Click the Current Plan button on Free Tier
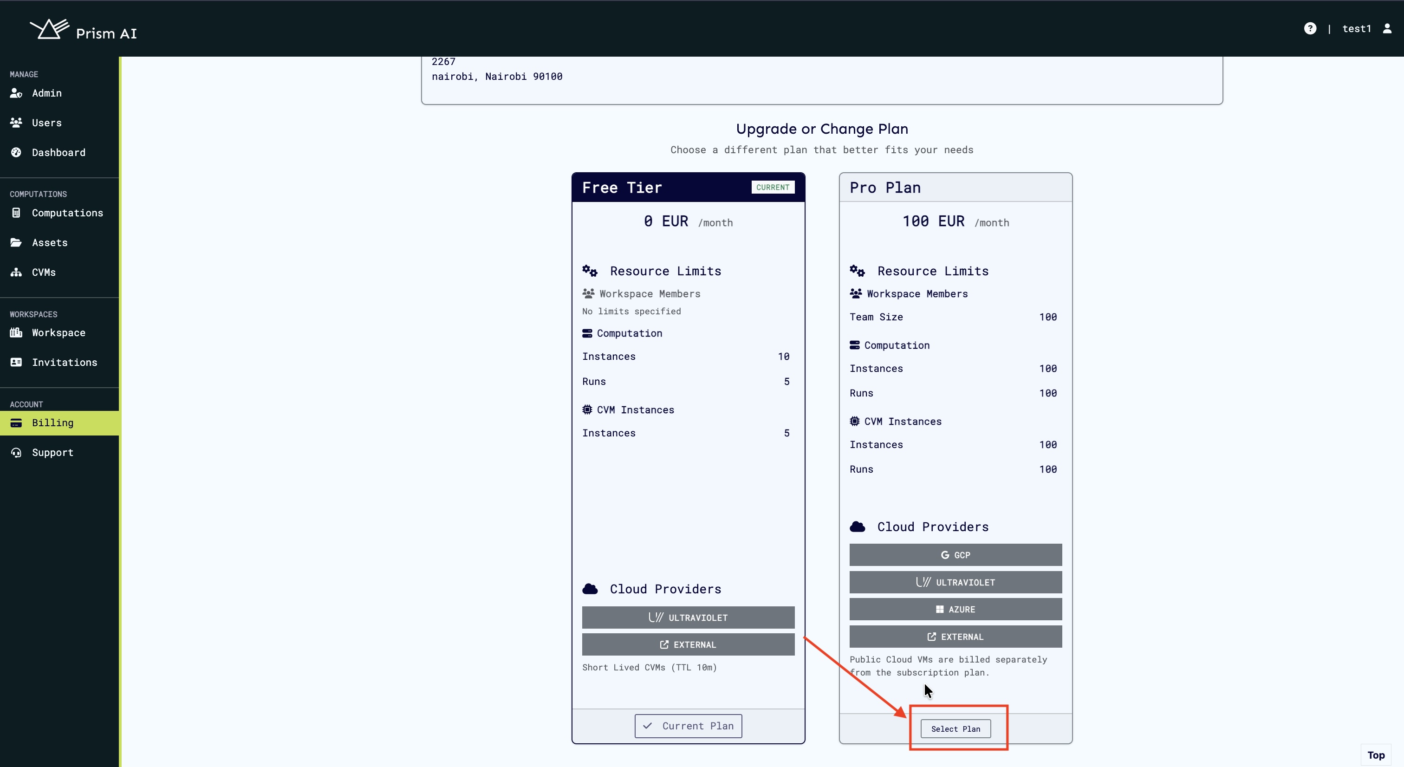The width and height of the screenshot is (1404, 767). pos(688,726)
